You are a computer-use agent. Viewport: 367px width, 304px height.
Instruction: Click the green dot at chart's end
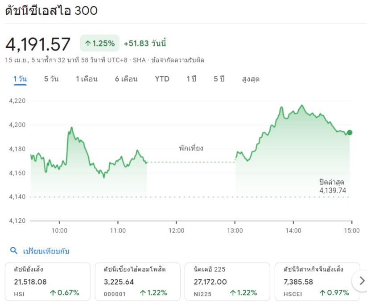point(350,133)
